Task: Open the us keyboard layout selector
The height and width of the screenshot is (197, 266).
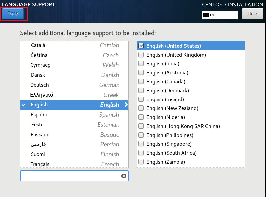Action: [220, 15]
